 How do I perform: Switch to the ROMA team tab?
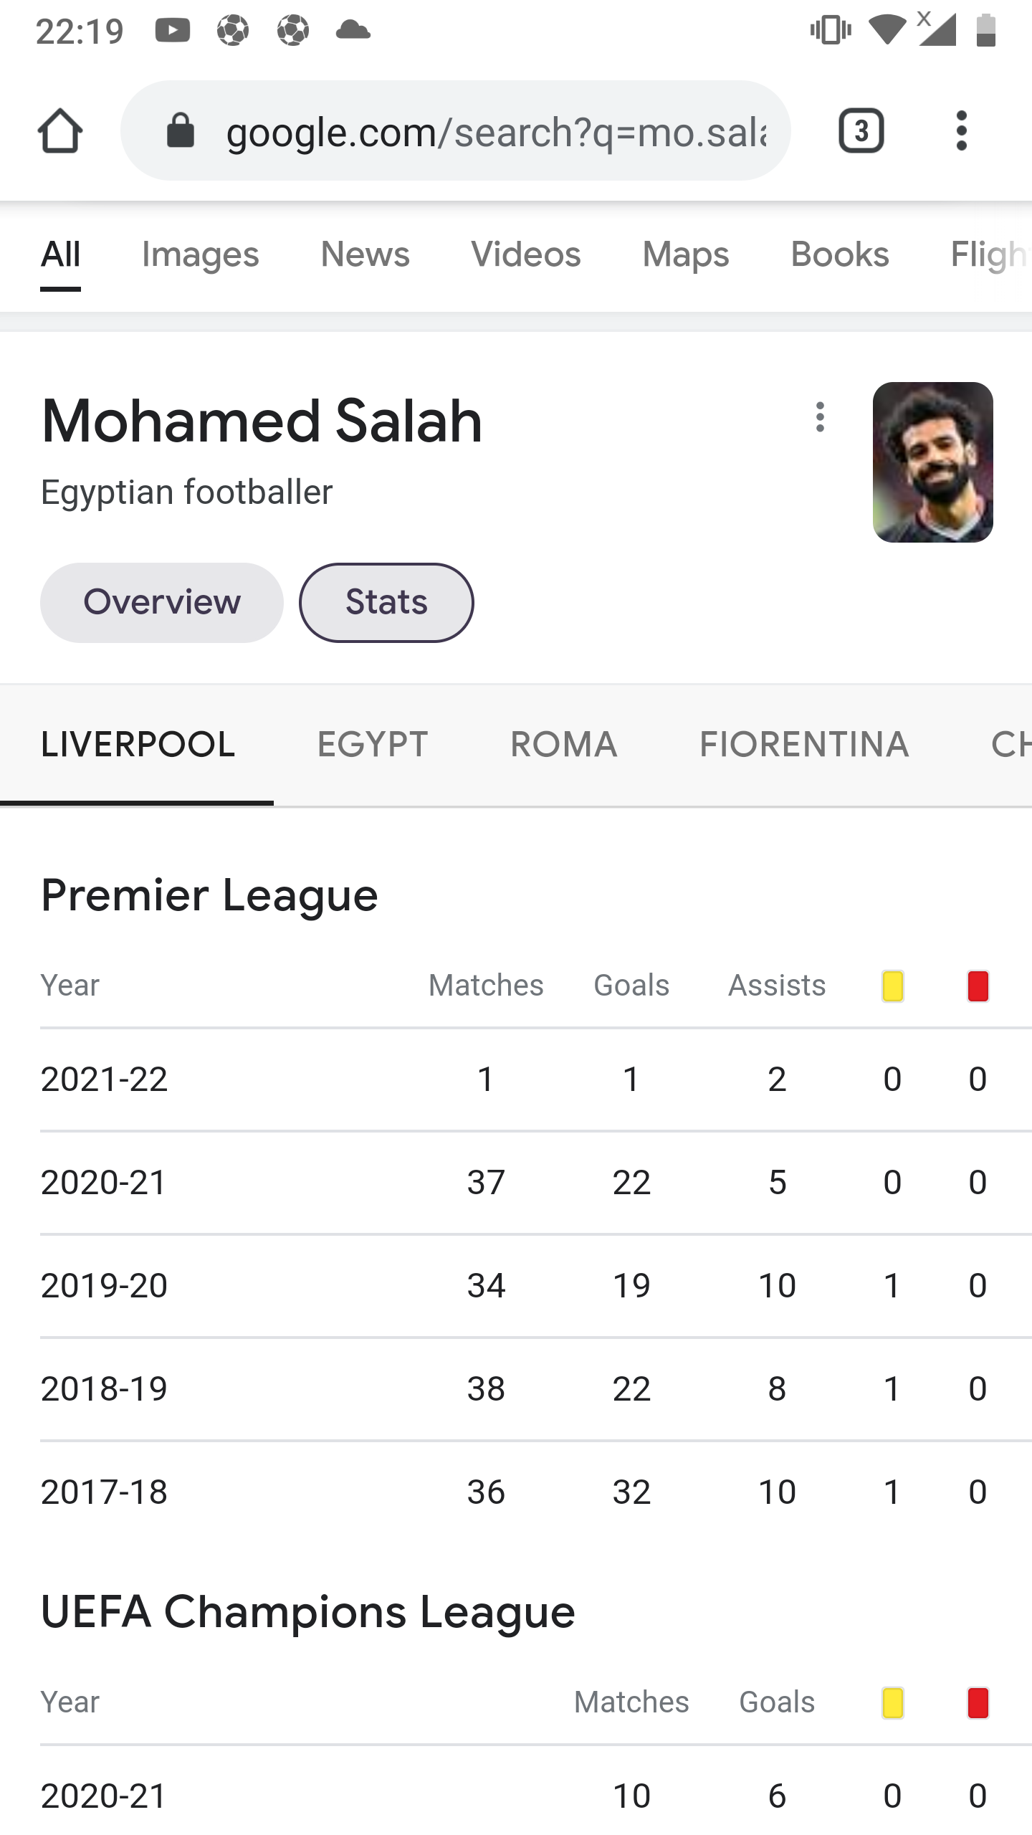[564, 744]
